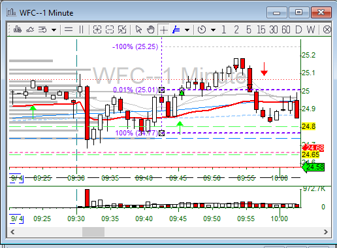Click the clock time interval icon

pyautogui.click(x=202, y=29)
